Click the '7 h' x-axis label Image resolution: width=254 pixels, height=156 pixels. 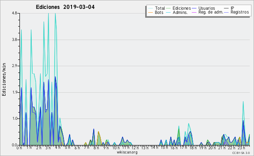pos(86,148)
